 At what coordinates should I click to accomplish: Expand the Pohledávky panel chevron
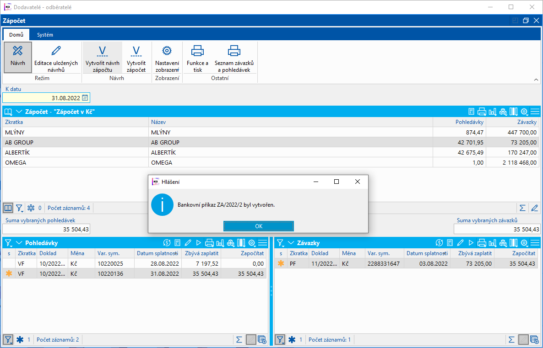pos(19,243)
